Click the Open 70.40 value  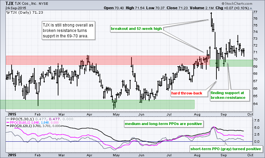coord(114,8)
